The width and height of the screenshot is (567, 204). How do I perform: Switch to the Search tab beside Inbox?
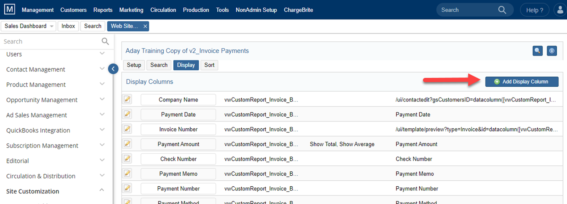click(x=93, y=26)
